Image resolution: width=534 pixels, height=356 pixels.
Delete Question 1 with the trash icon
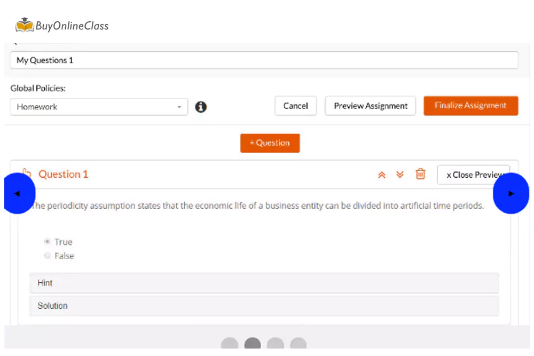(x=420, y=175)
